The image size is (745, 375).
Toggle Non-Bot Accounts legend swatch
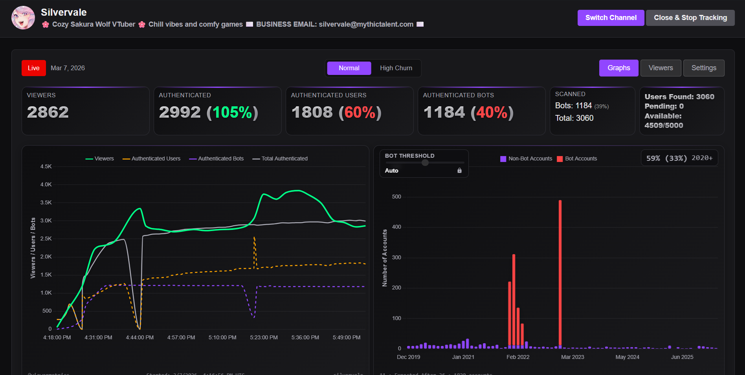click(x=503, y=159)
